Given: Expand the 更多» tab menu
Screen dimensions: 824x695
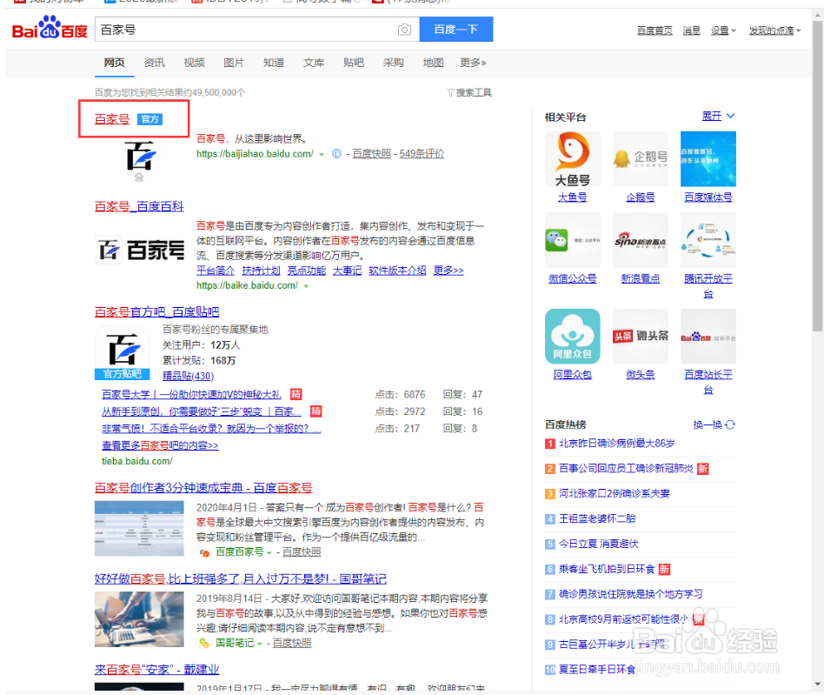Looking at the screenshot, I should 473,63.
